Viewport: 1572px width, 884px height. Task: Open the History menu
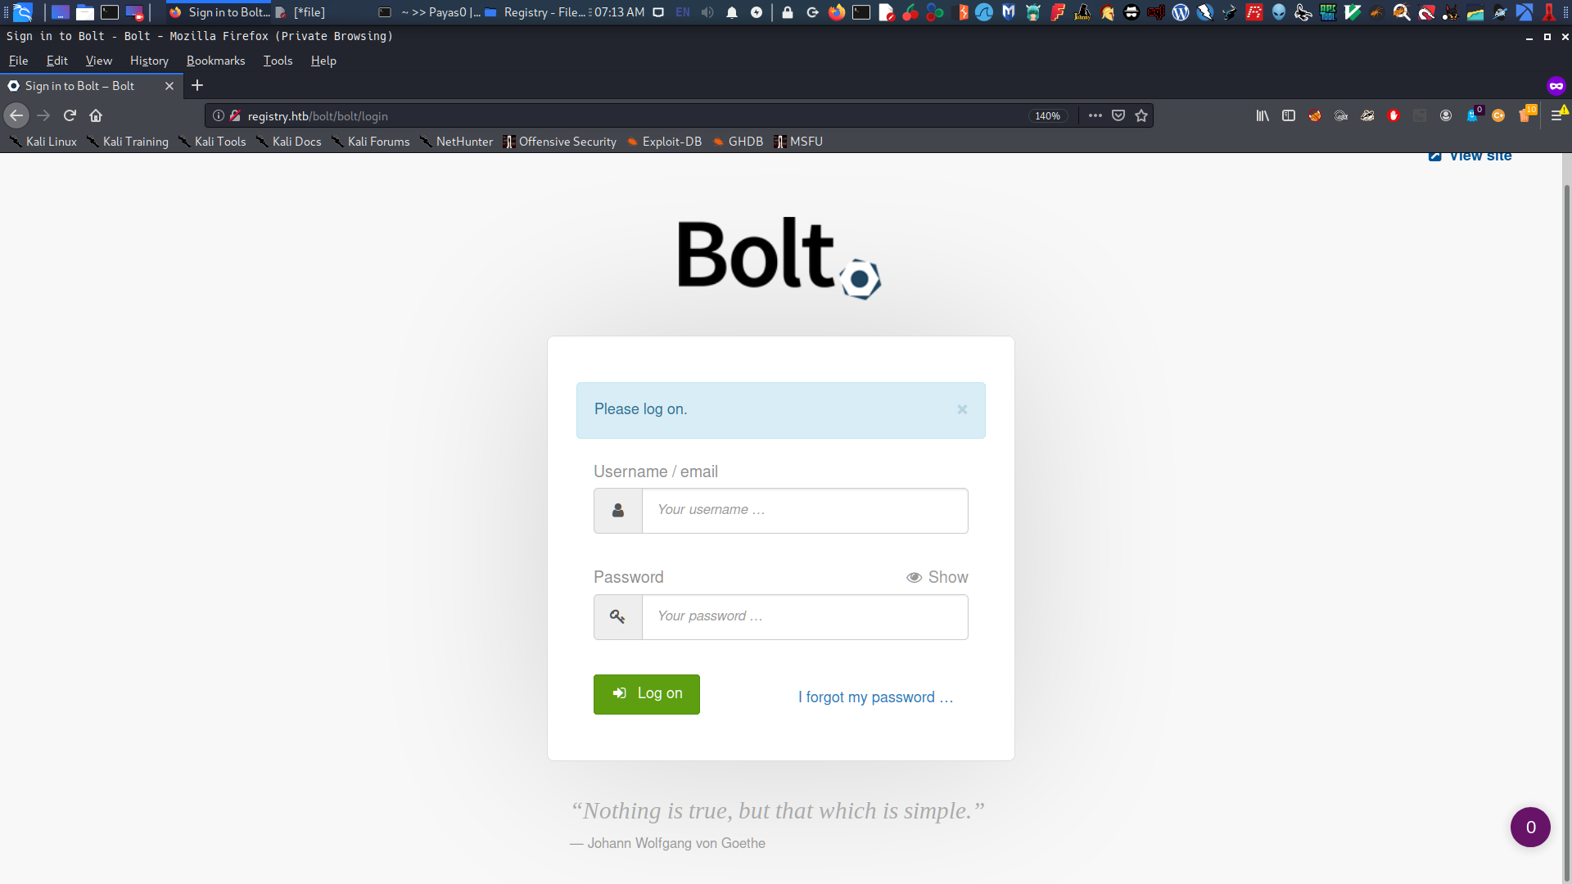149,61
